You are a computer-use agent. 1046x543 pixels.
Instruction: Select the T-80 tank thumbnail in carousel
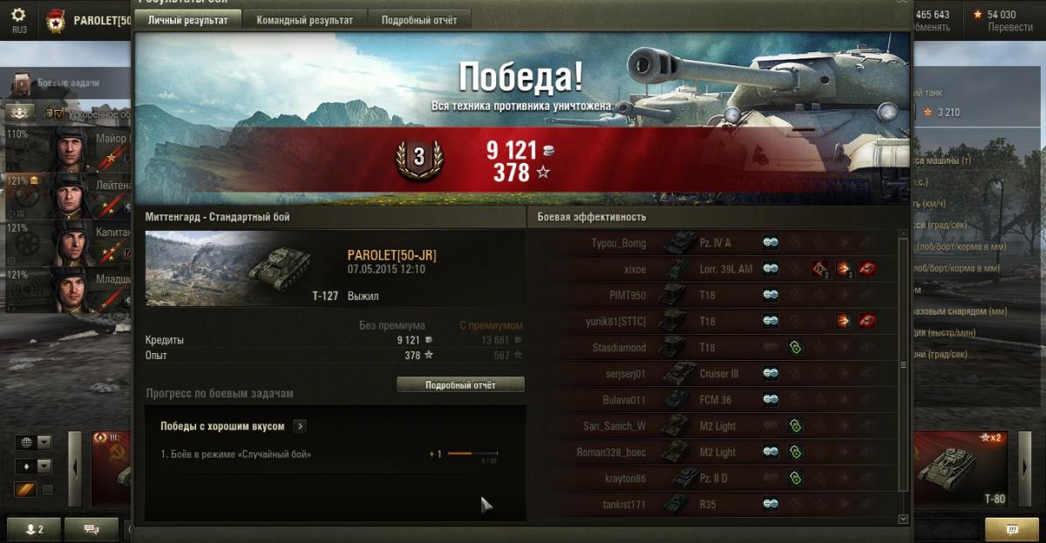(961, 467)
